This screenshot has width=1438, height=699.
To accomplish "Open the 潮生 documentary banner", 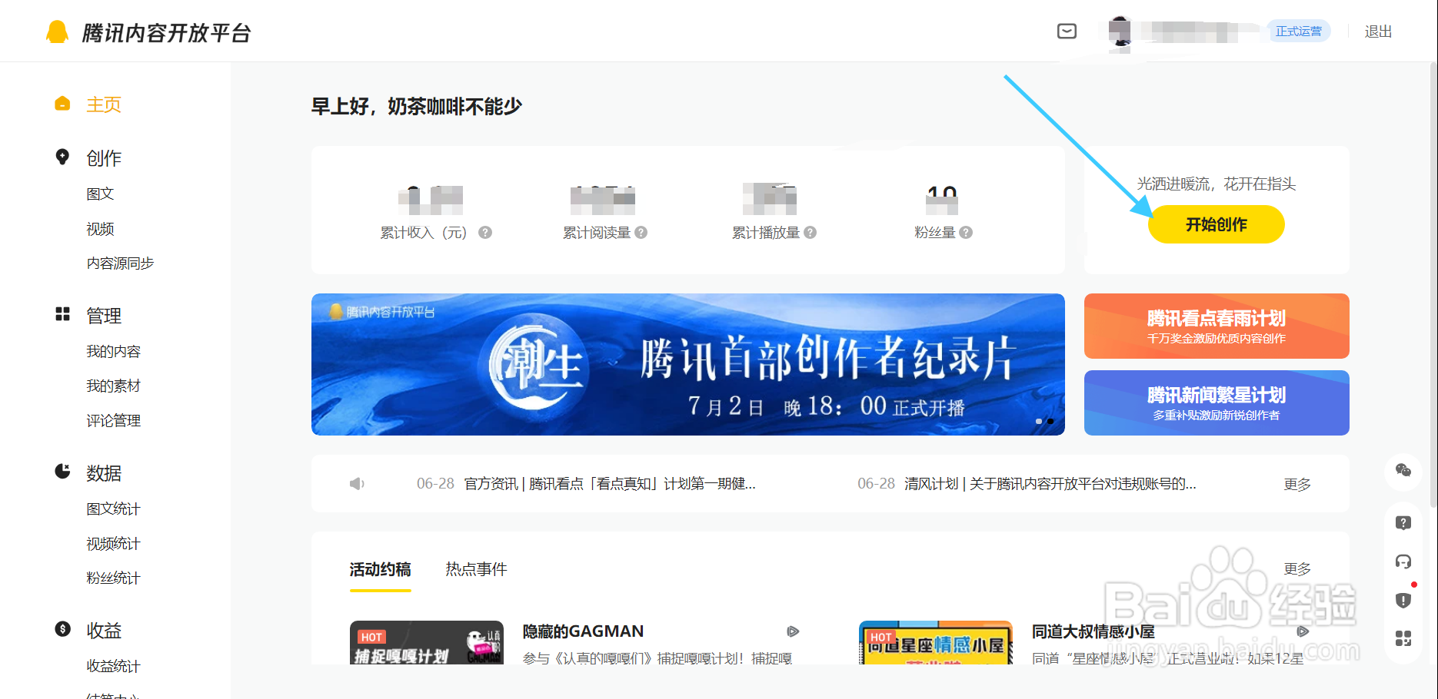I will tap(688, 364).
